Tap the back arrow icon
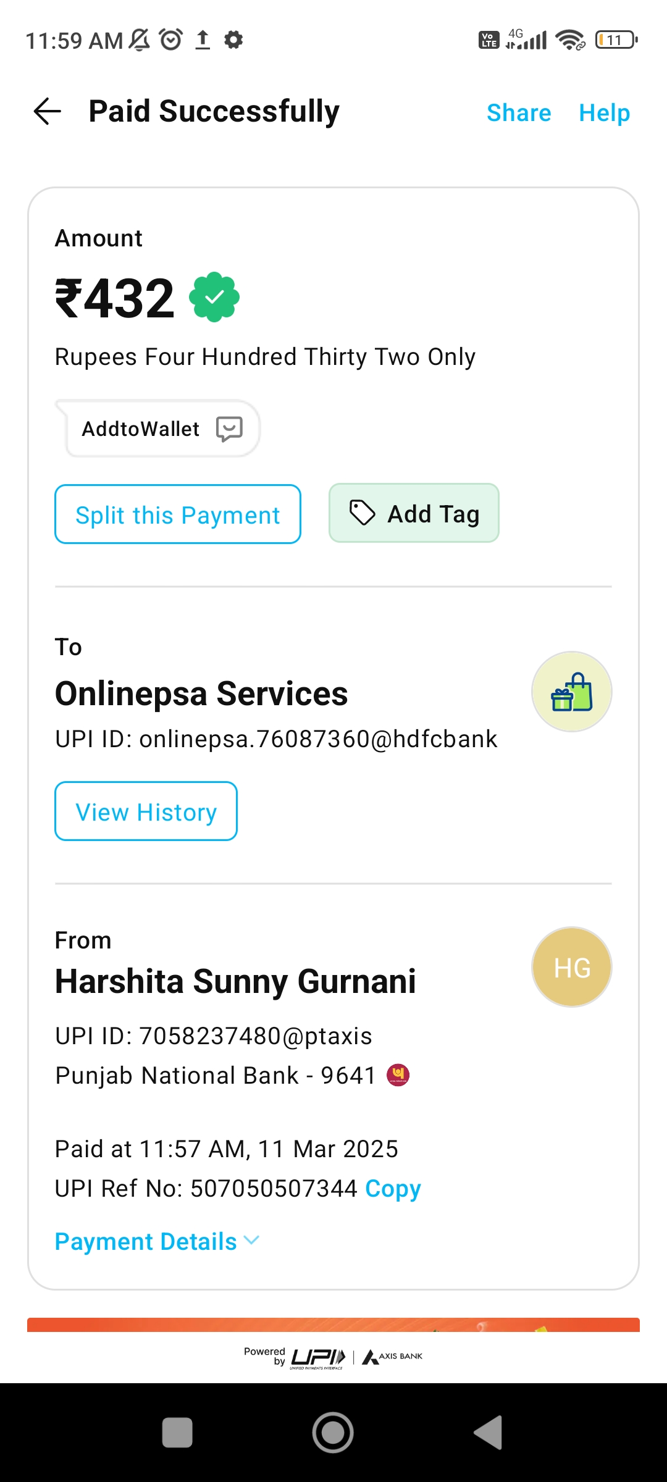Image resolution: width=667 pixels, height=1482 pixels. pyautogui.click(x=48, y=112)
